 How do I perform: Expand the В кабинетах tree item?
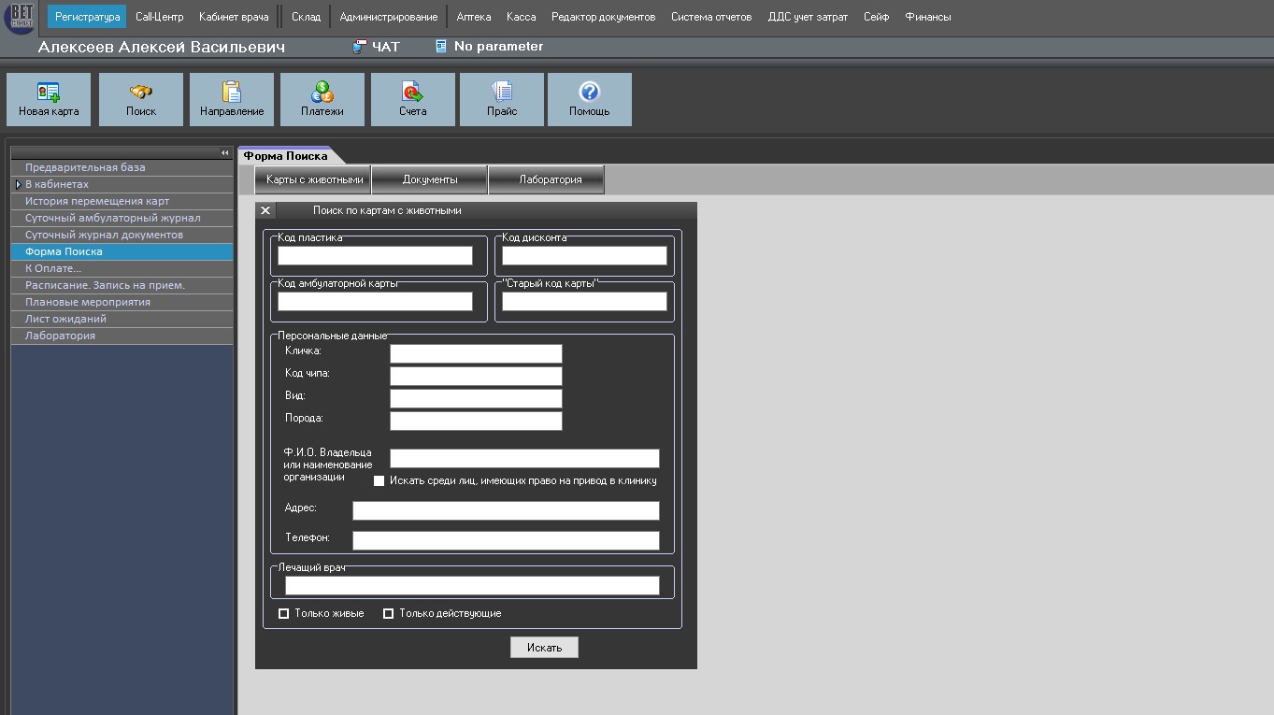(x=18, y=185)
